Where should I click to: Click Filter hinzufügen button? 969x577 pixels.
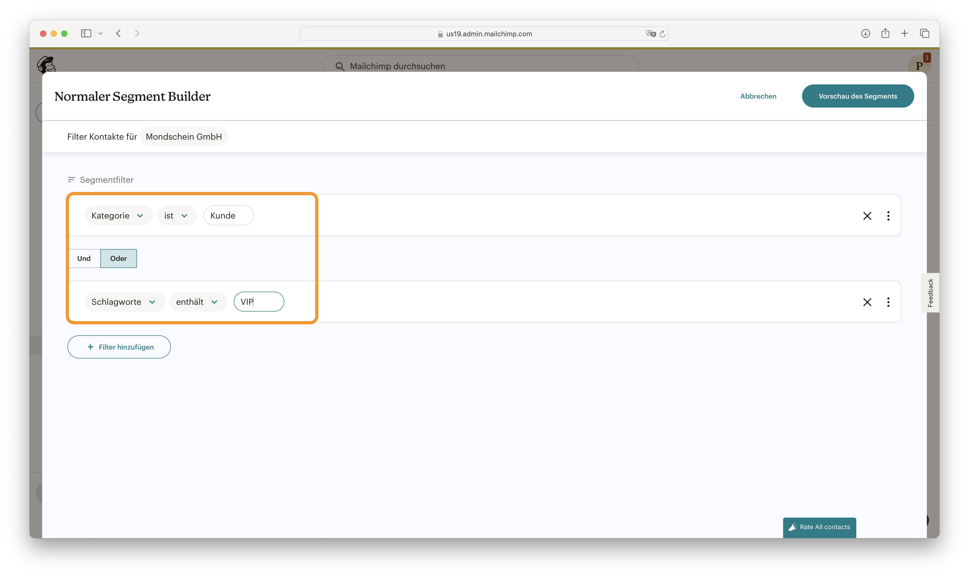(x=119, y=347)
